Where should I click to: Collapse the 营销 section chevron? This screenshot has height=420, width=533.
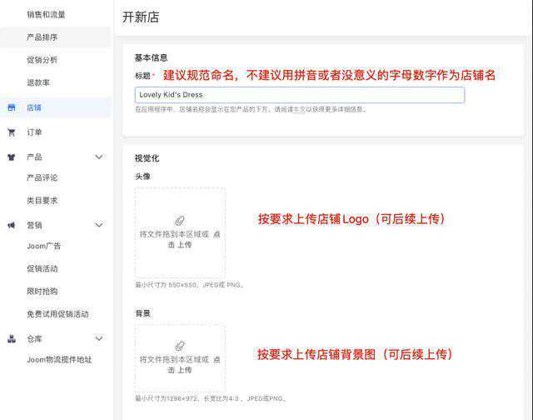pos(99,225)
